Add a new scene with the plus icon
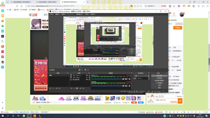This screenshot has height=118, width=210. pos(50,88)
